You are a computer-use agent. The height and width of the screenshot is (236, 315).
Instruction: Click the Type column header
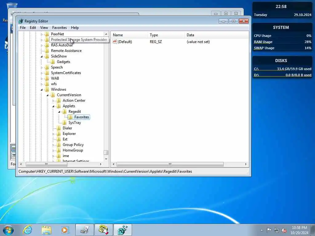(x=166, y=35)
